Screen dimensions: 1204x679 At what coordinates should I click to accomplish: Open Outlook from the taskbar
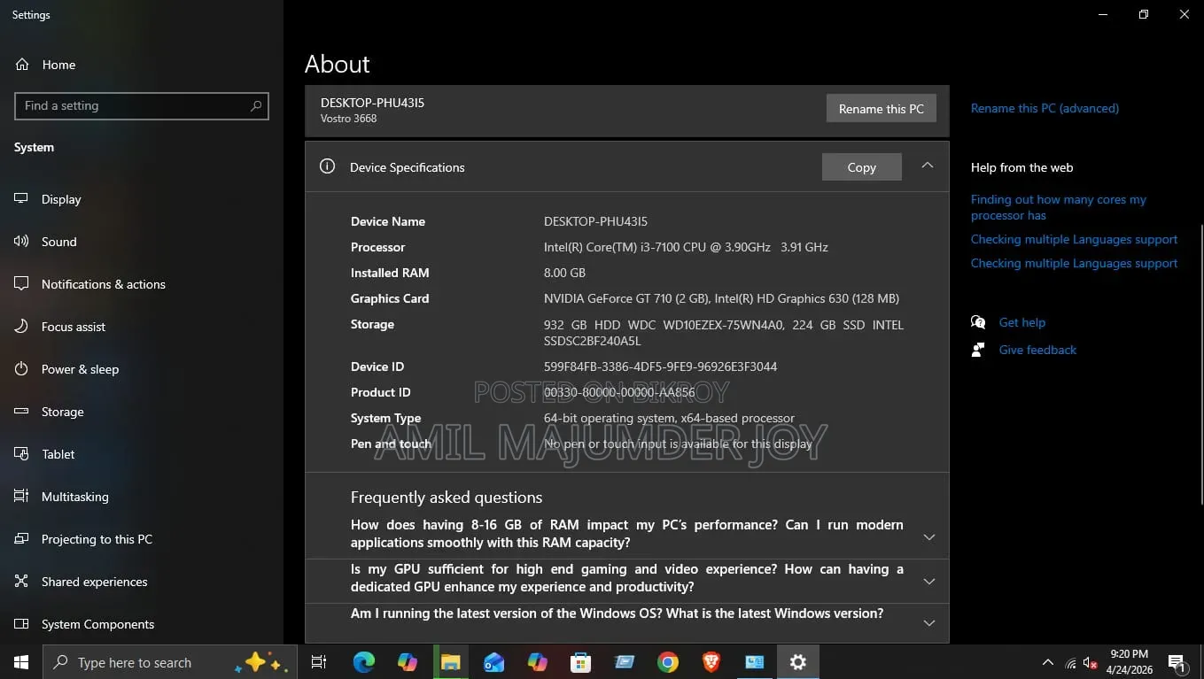click(x=493, y=662)
